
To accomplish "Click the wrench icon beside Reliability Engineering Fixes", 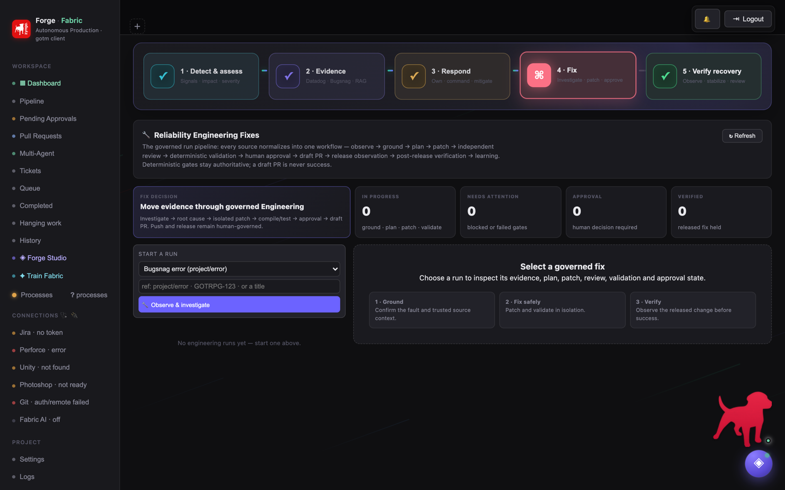I will (x=146, y=135).
